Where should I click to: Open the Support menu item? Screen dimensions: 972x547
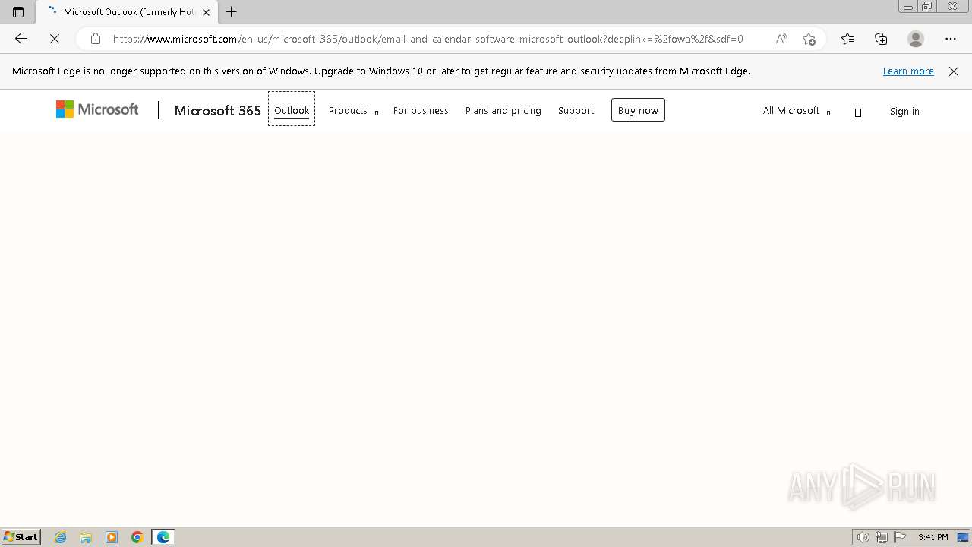576,111
